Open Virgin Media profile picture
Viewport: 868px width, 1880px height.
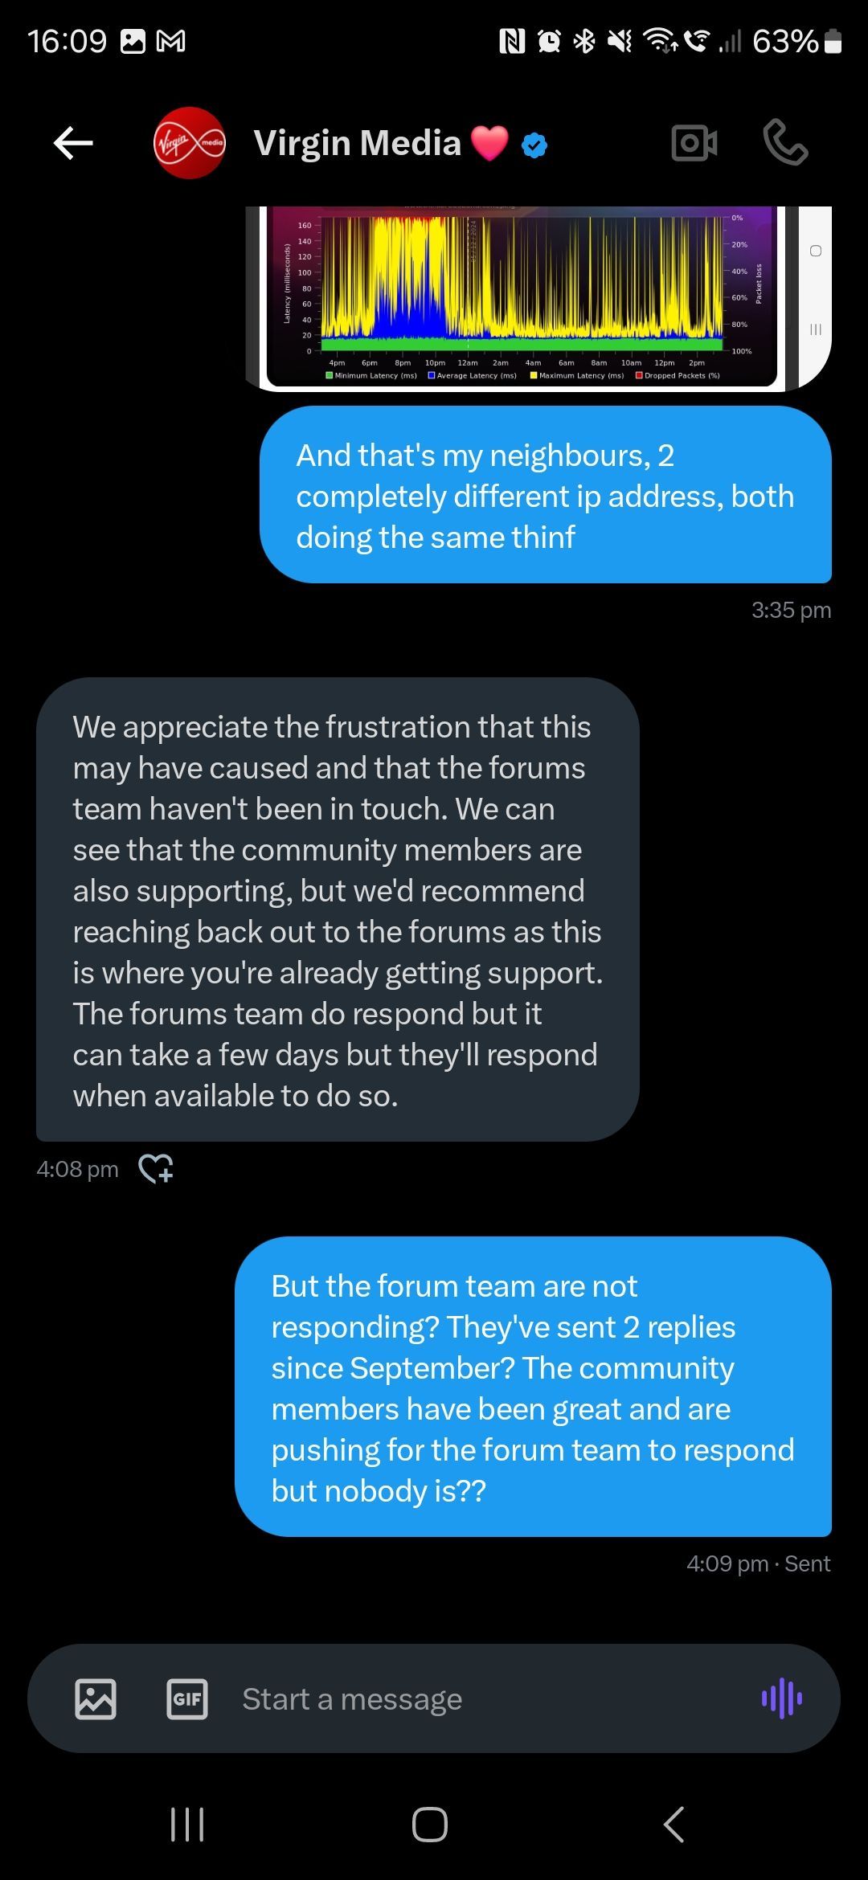tap(189, 143)
